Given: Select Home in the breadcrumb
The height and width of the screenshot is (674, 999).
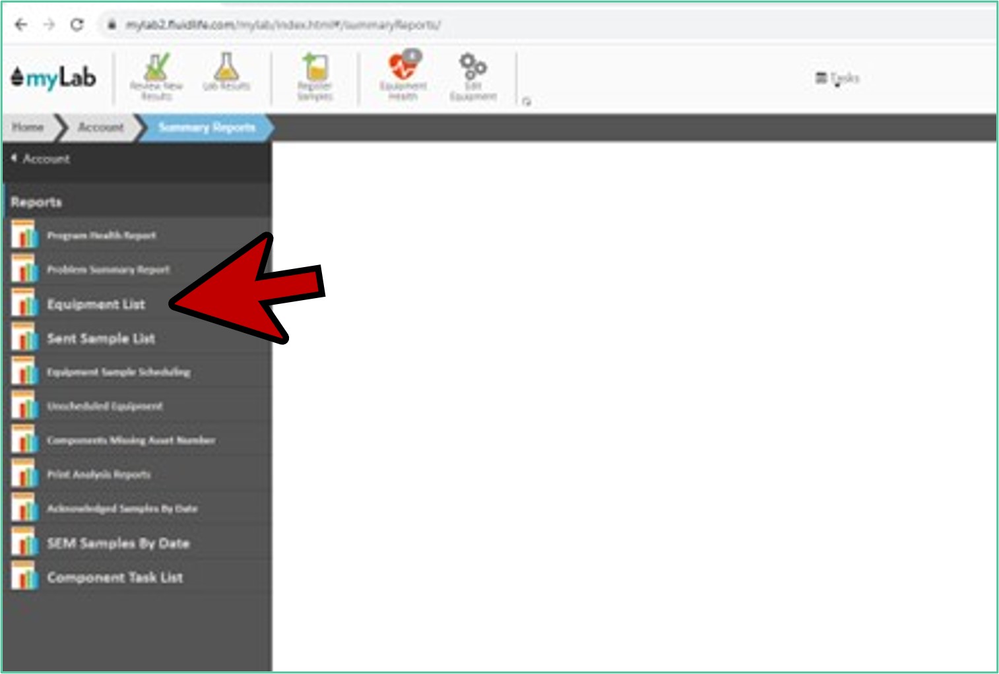Looking at the screenshot, I should tap(28, 127).
